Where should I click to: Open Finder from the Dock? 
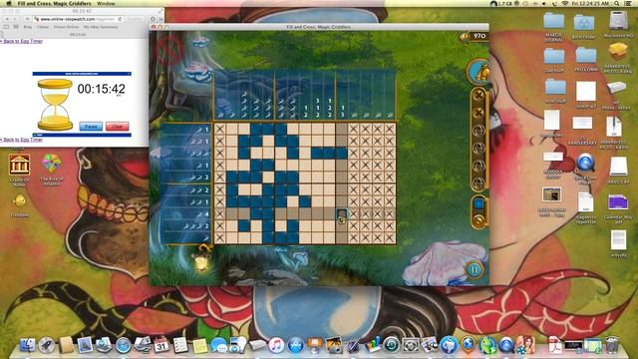(27, 345)
